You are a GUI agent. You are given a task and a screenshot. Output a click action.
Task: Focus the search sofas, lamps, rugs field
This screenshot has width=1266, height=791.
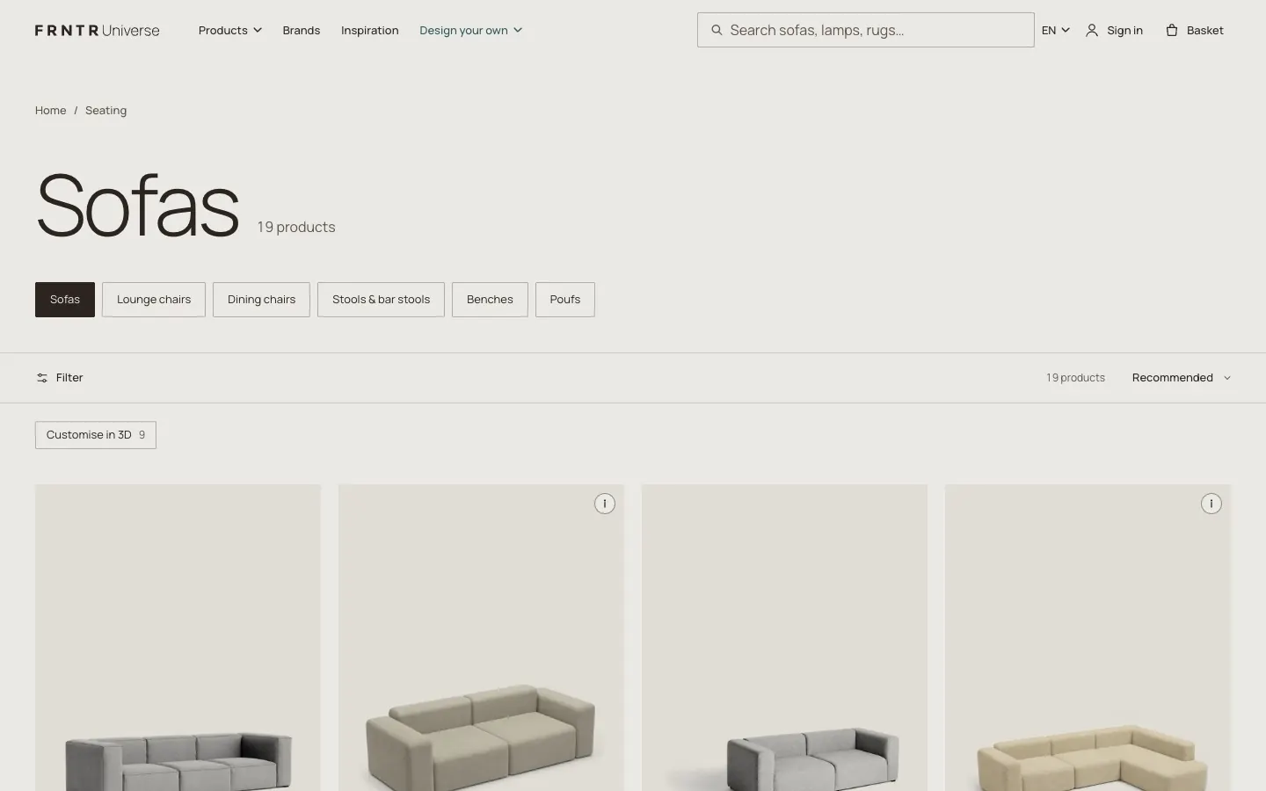click(x=866, y=30)
